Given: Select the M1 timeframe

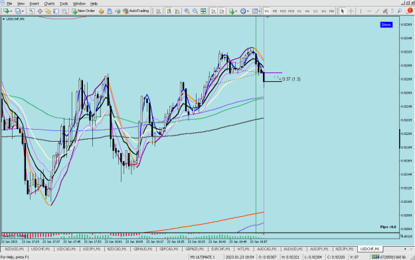Looking at the screenshot, I should (267, 11).
